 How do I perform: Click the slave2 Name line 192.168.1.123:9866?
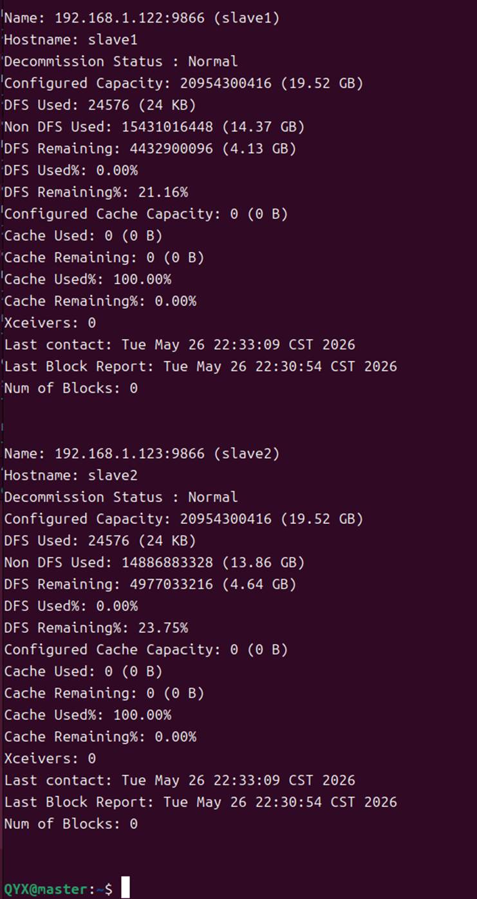click(142, 454)
